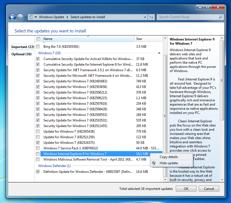Click the breadcrumb overflow chevrons
Viewport: 231px width, 203px height.
pos(36,17)
